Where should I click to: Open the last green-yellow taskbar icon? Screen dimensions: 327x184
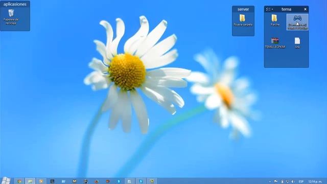coord(152,181)
